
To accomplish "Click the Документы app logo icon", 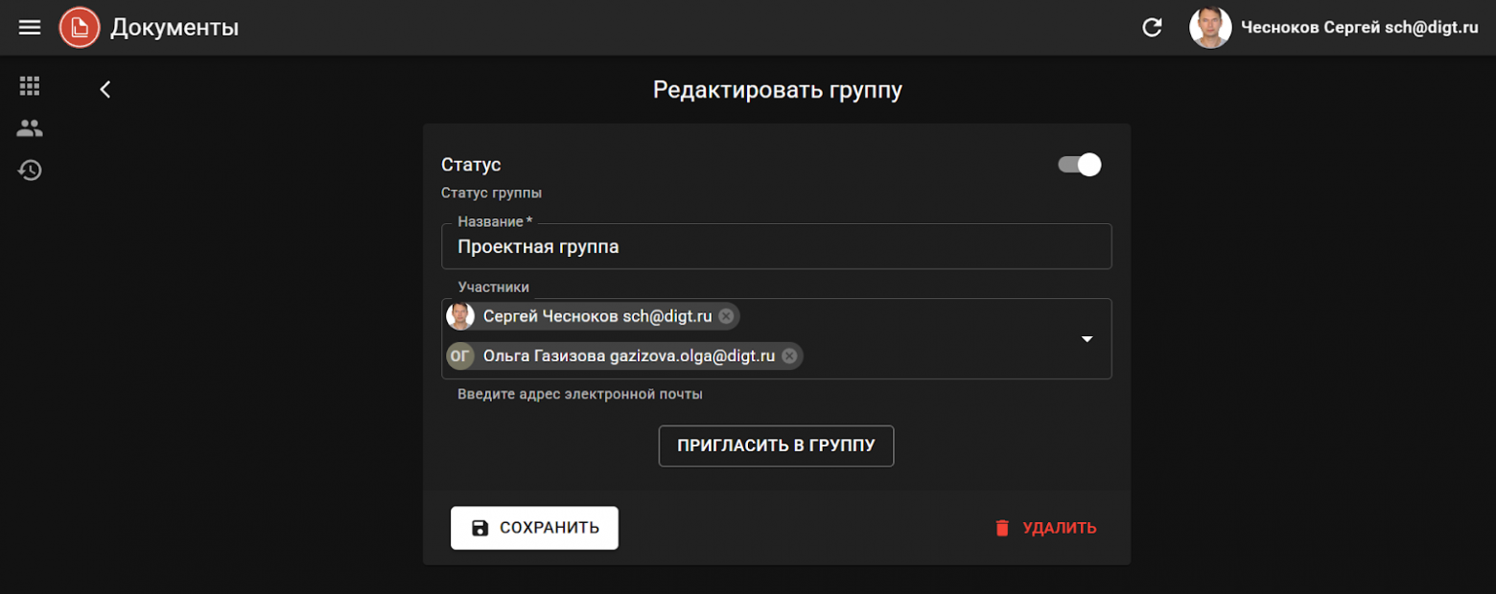I will pos(80,27).
